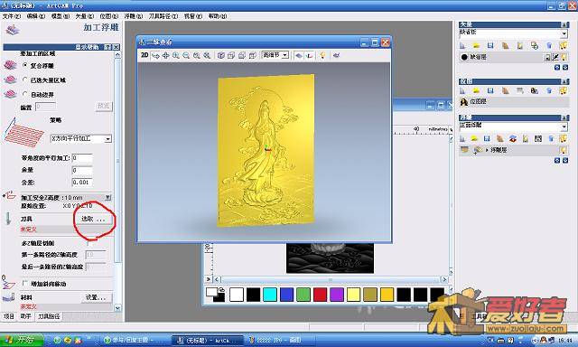
Task: Select the pan cross tool in 3D view
Action: 166,56
